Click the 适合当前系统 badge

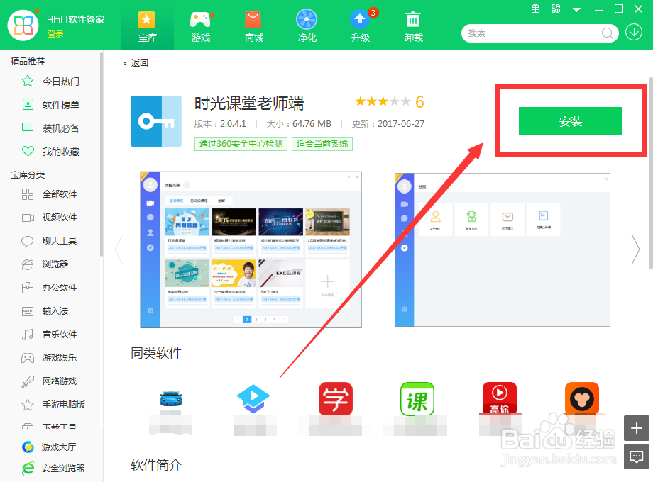click(x=322, y=143)
